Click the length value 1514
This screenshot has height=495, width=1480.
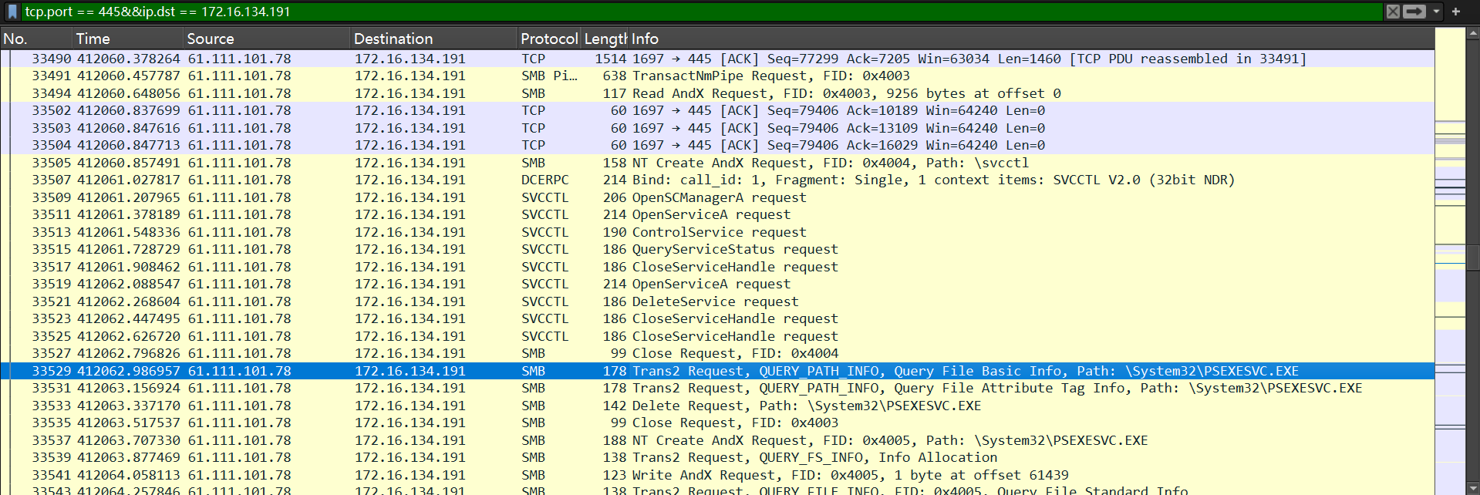[610, 59]
